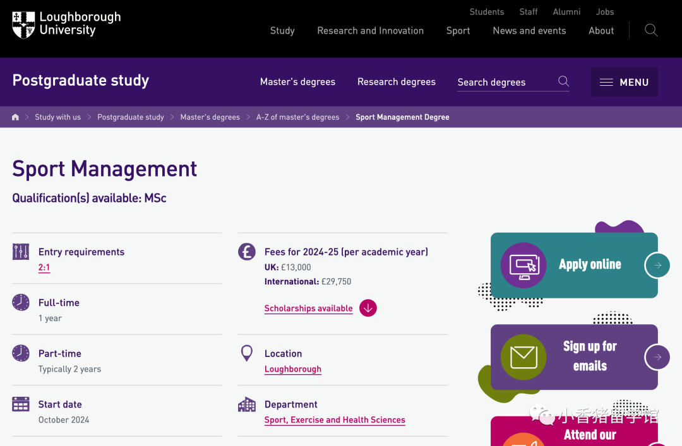Click the Full-time clock icon
This screenshot has width=682, height=446.
coord(20,303)
